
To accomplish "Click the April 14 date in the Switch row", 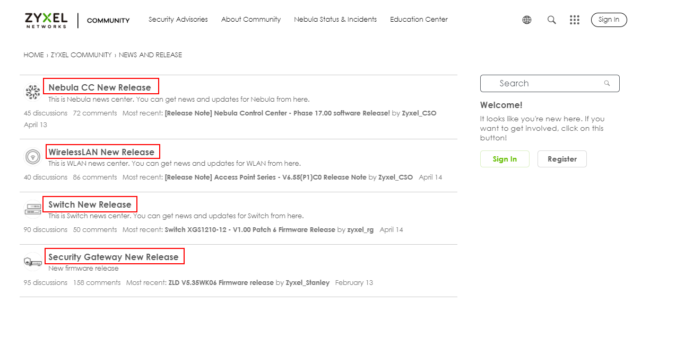I will click(x=392, y=230).
